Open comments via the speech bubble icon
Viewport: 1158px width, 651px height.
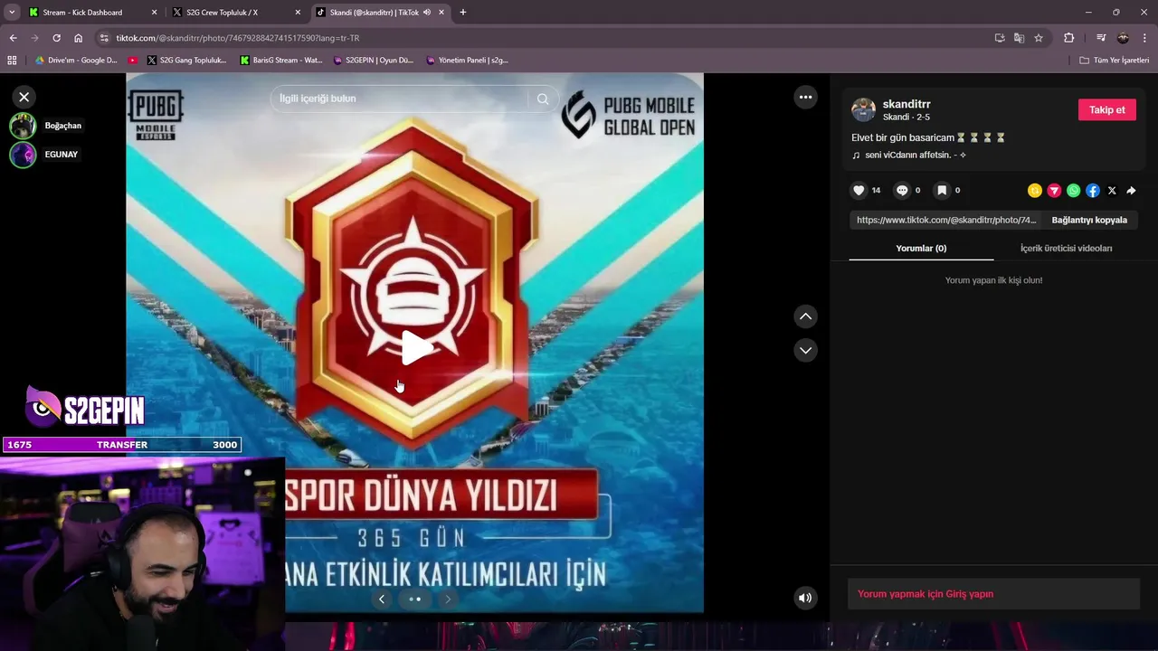[902, 191]
